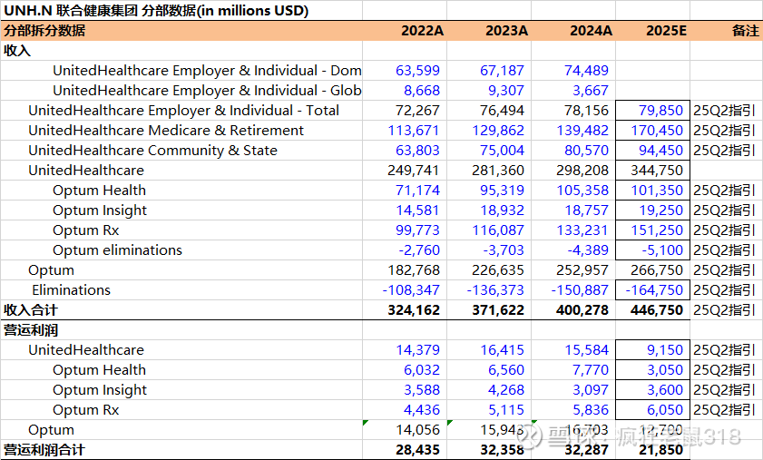
Task: Click the cell showing 9,307
Action: [x=506, y=91]
